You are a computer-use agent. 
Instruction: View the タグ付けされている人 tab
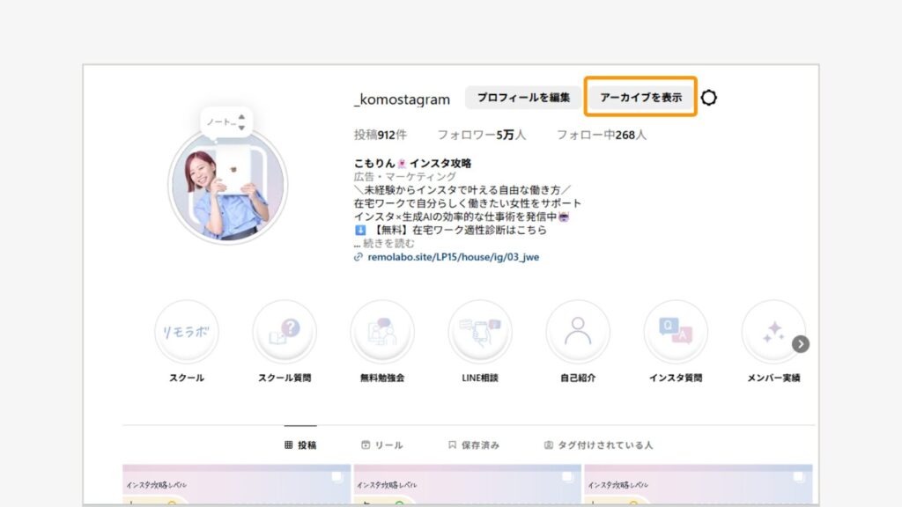click(x=604, y=445)
